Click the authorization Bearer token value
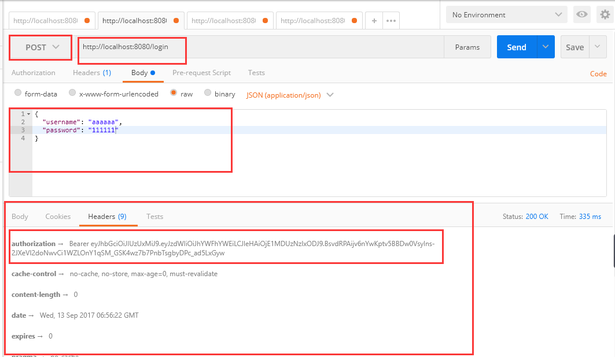 [223, 248]
